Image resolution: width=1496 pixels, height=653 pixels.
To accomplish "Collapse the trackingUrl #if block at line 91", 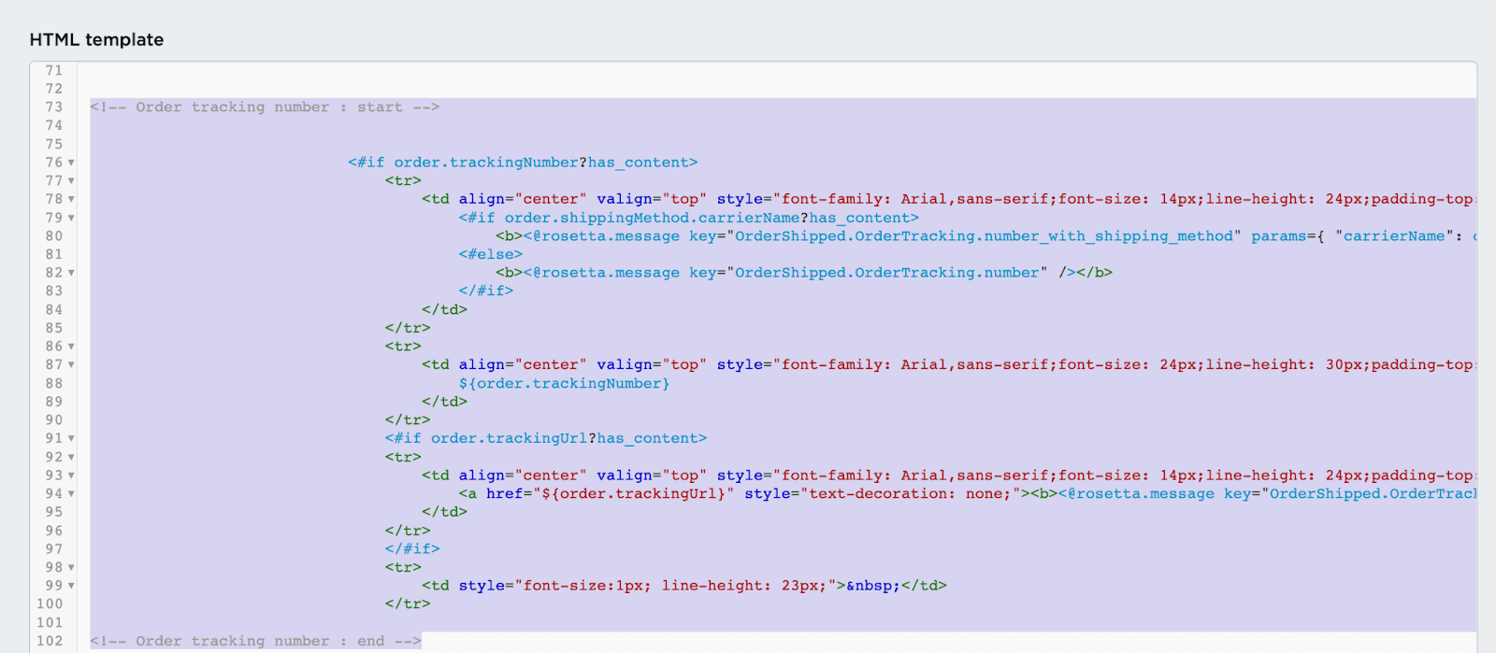I will (71, 438).
